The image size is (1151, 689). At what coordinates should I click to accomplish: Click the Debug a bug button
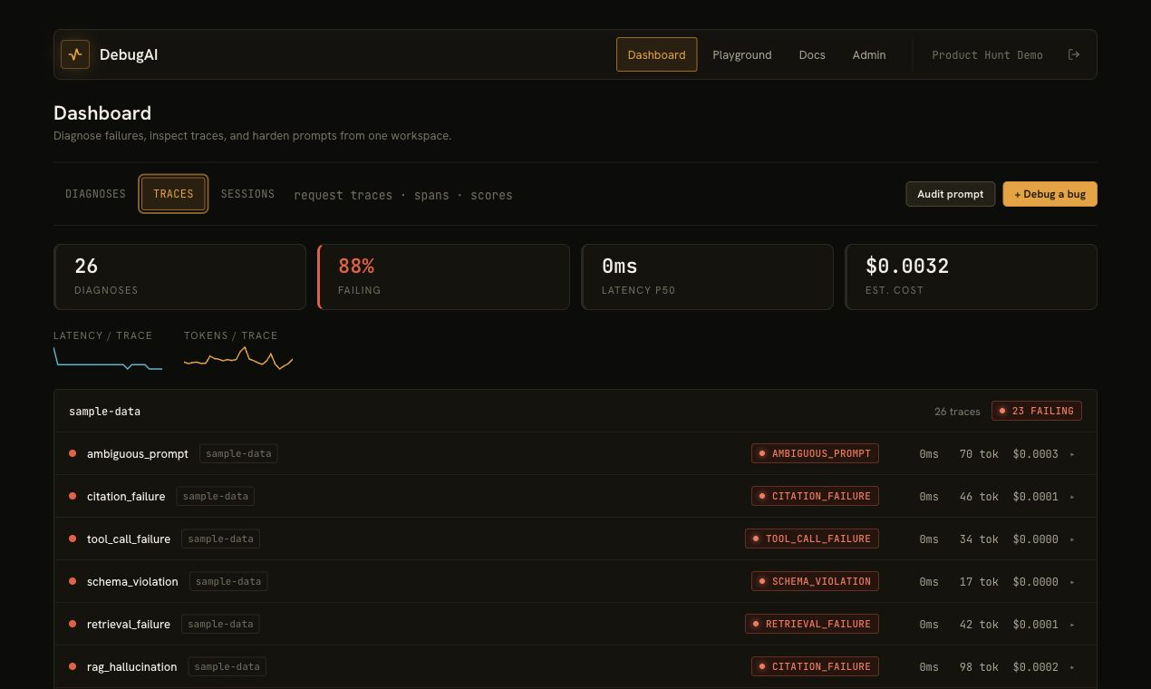(x=1049, y=194)
